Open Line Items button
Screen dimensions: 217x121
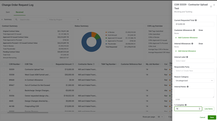209,109
